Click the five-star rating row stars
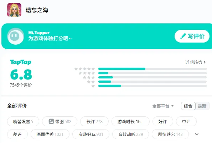The height and width of the screenshot is (143, 212). 85,69
